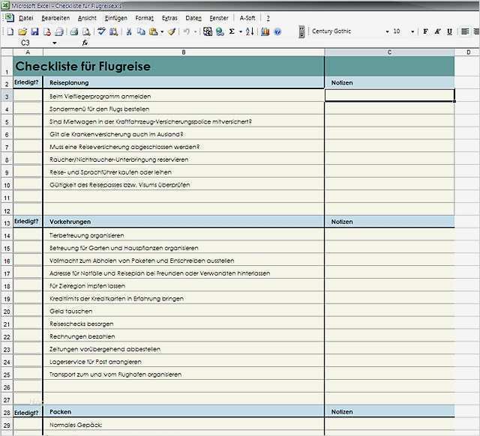Viewport: 480px width, 436px height.
Task: Open the Daten menu
Action: [x=193, y=18]
